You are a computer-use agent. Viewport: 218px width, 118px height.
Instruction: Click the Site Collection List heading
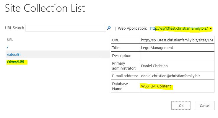point(45,8)
